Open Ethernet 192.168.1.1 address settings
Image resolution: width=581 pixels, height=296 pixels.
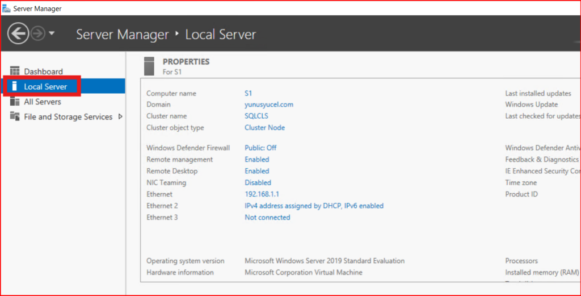pos(262,194)
